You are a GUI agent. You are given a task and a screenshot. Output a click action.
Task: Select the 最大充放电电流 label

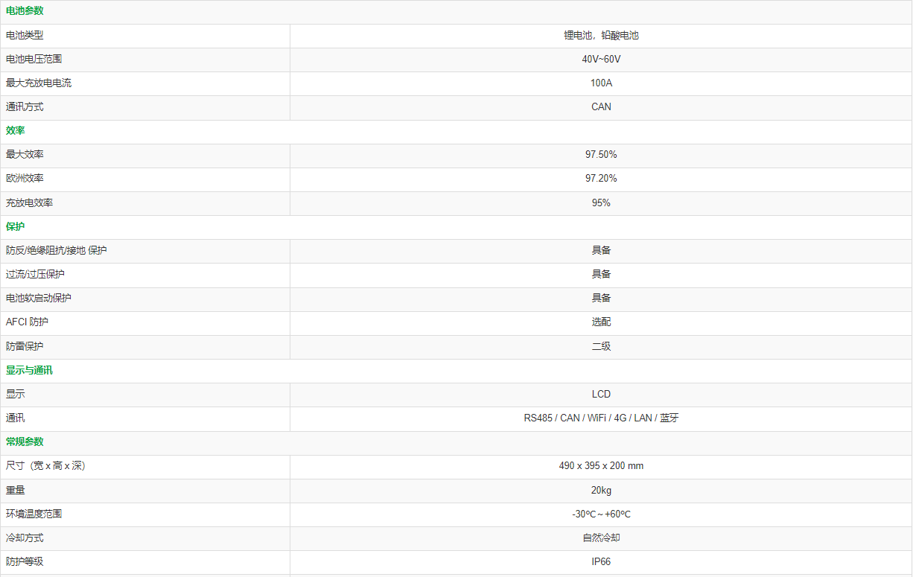(x=39, y=83)
